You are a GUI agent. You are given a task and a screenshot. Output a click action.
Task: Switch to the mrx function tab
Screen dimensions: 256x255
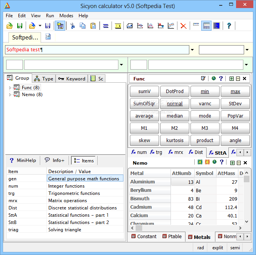176,152
